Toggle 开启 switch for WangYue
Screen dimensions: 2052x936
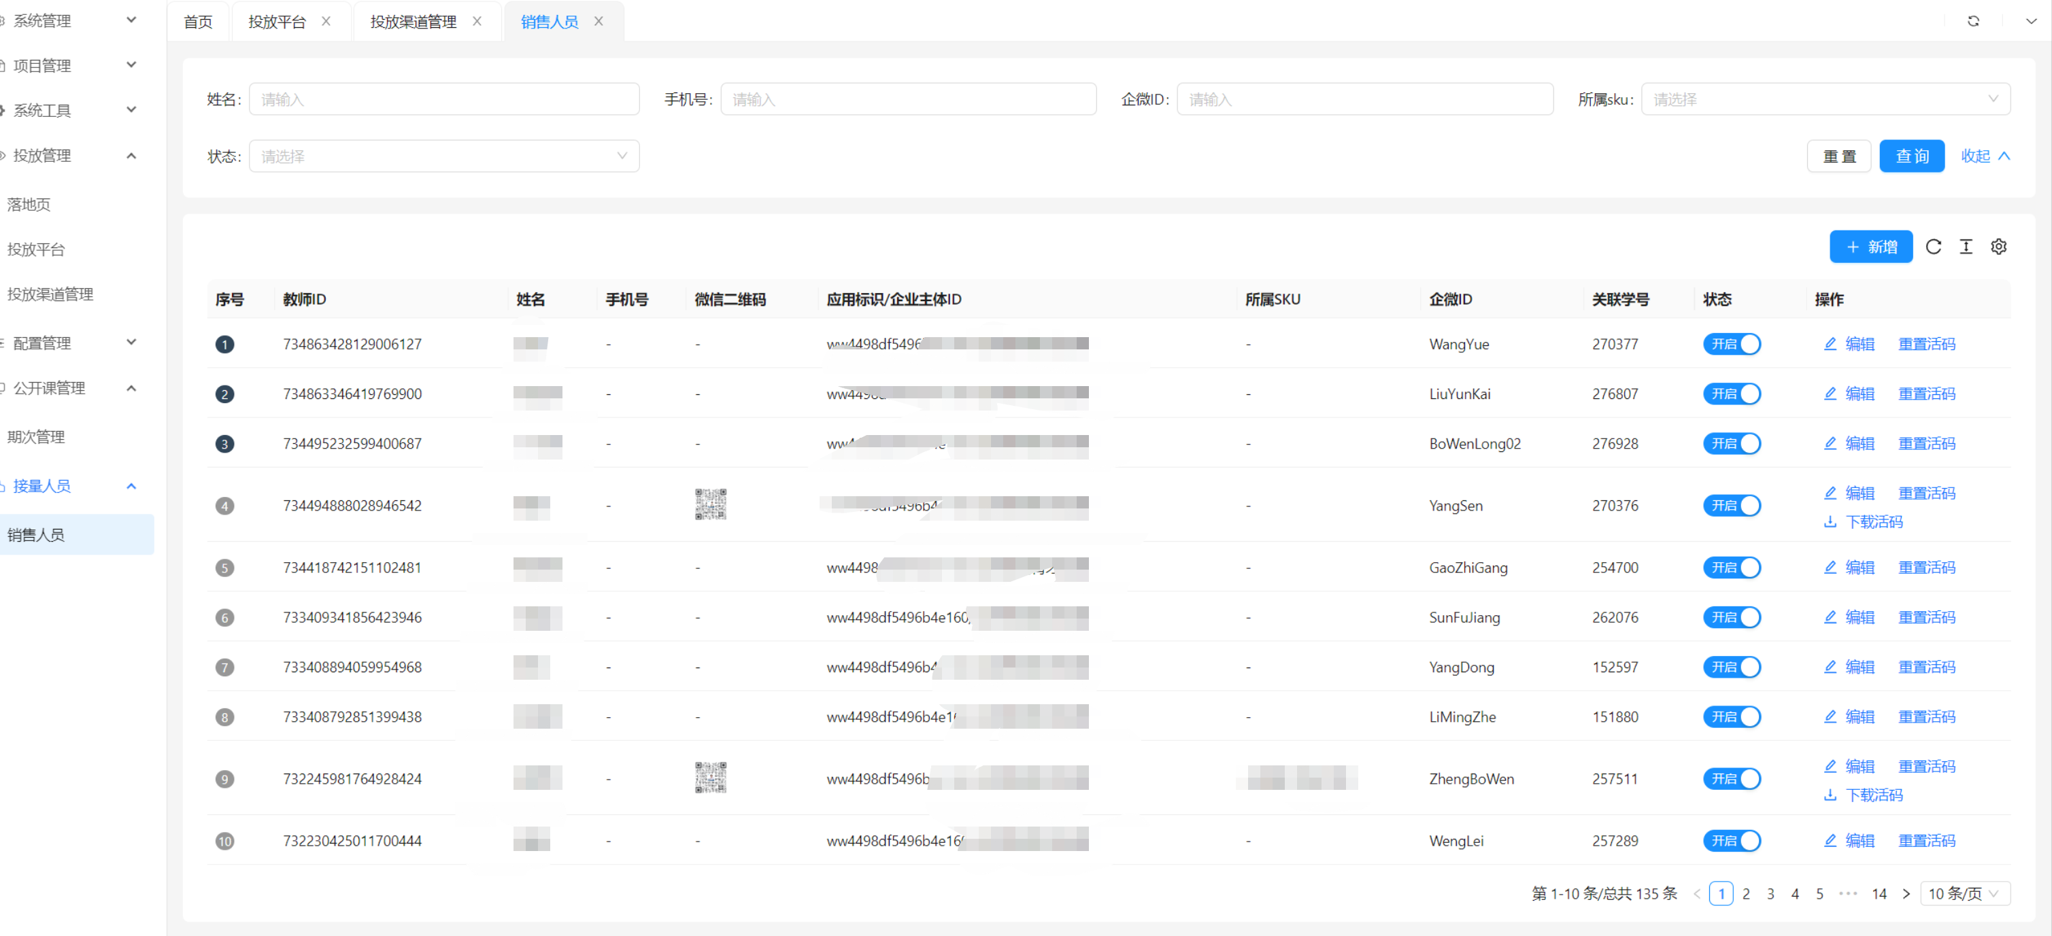(x=1732, y=344)
